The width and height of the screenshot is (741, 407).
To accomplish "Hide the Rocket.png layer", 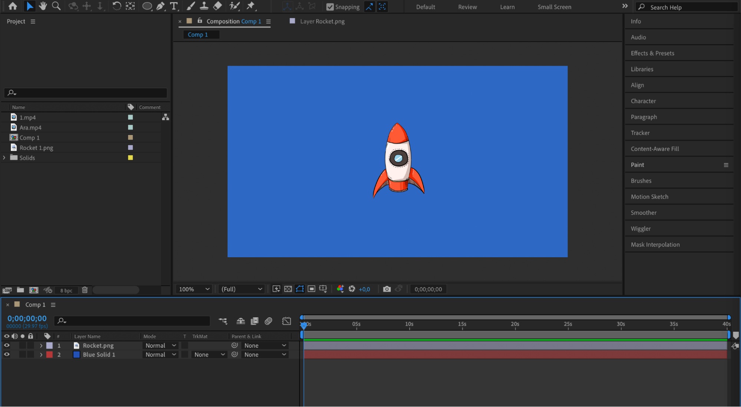I will coord(7,345).
